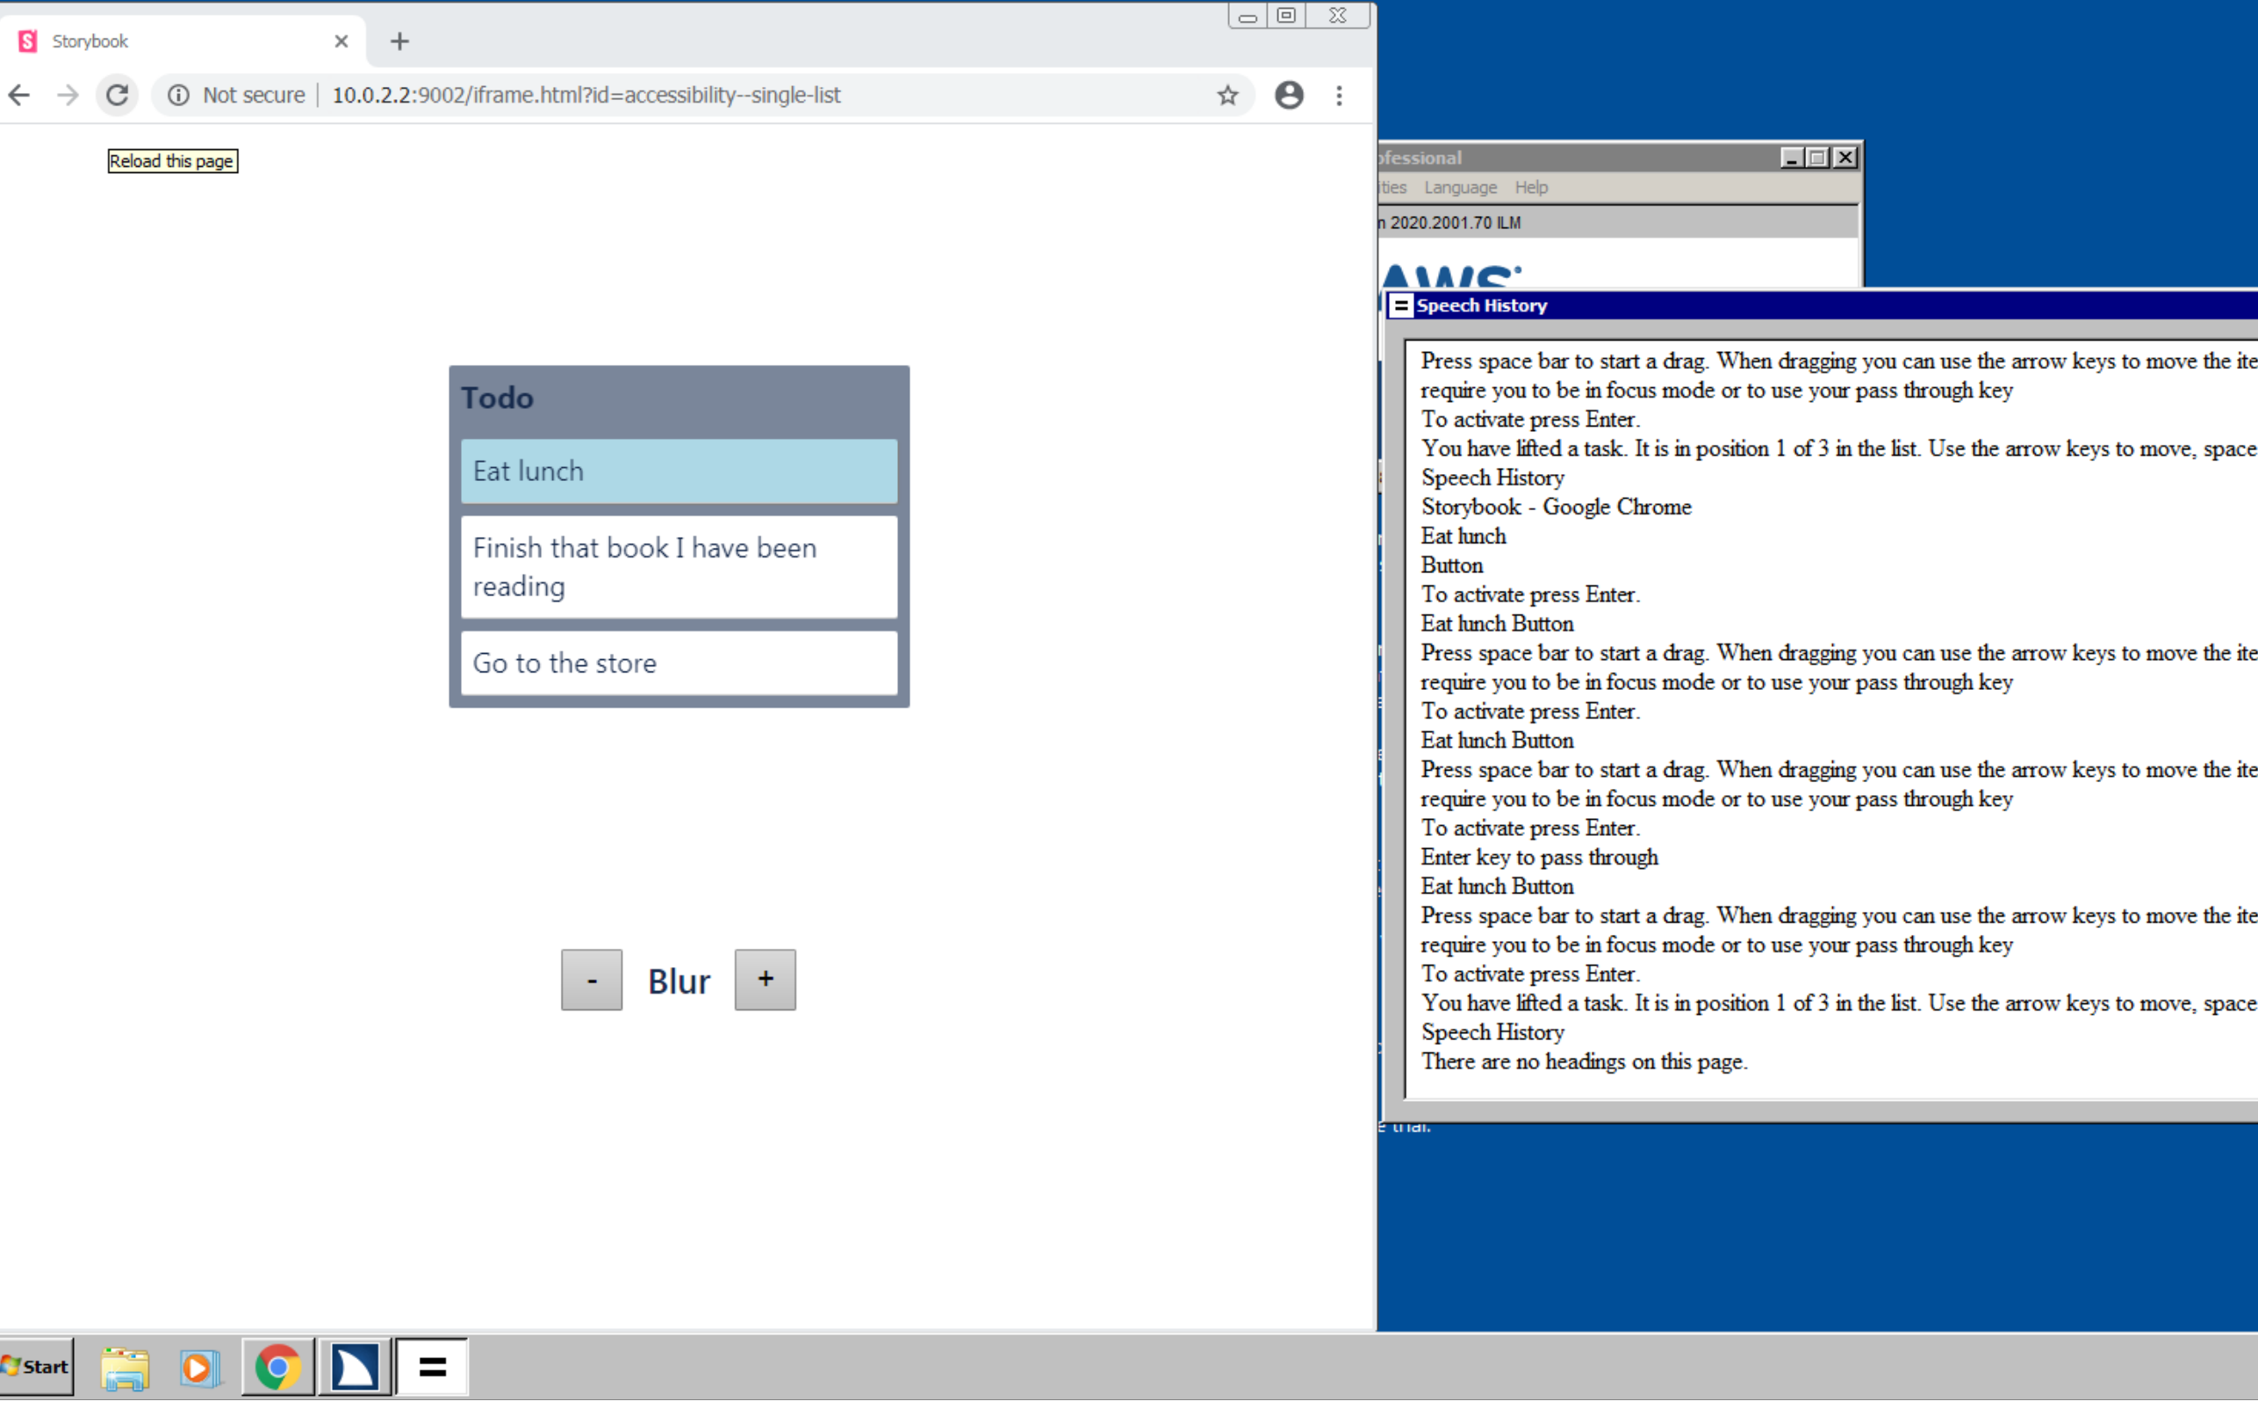The height and width of the screenshot is (1401, 2258).
Task: Click the Chrome account profile icon
Action: pyautogui.click(x=1290, y=94)
